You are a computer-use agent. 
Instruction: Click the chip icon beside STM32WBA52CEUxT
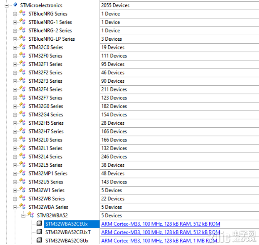pyautogui.click(x=39, y=232)
